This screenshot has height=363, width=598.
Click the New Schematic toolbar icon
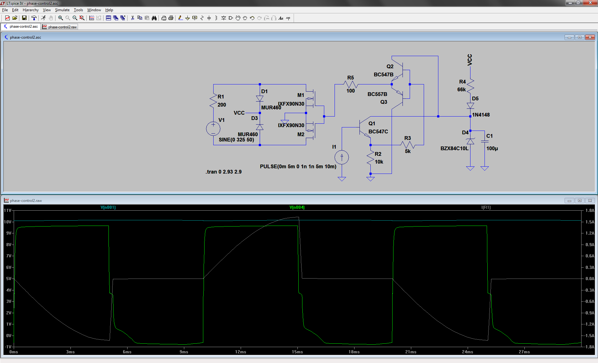tap(7, 18)
